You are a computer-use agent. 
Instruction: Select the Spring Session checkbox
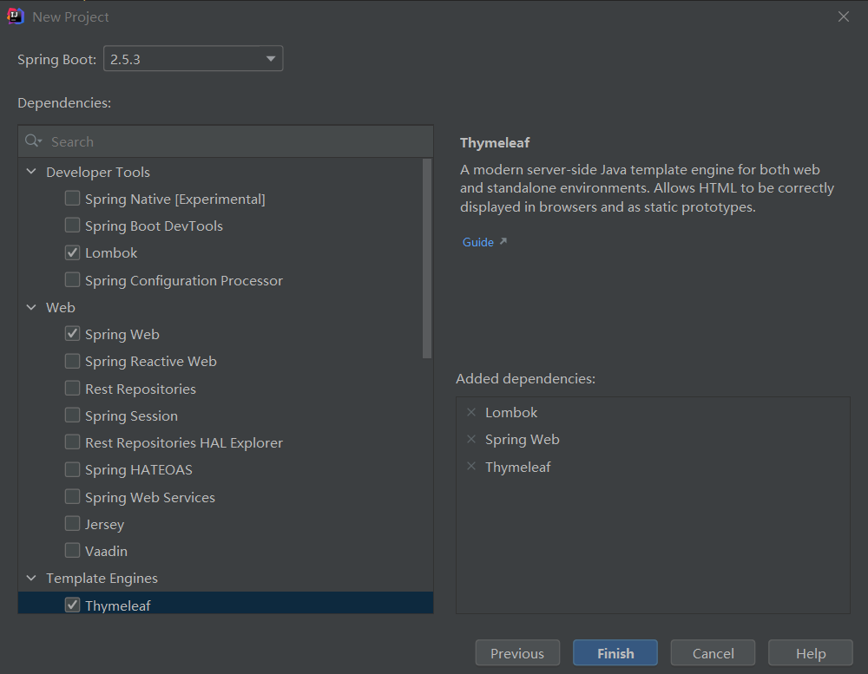(x=72, y=415)
